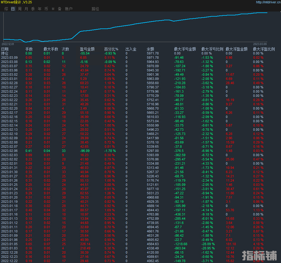281x263 pixels.
Task: Open the 季 quarterly tab
Action: (x=33, y=9)
